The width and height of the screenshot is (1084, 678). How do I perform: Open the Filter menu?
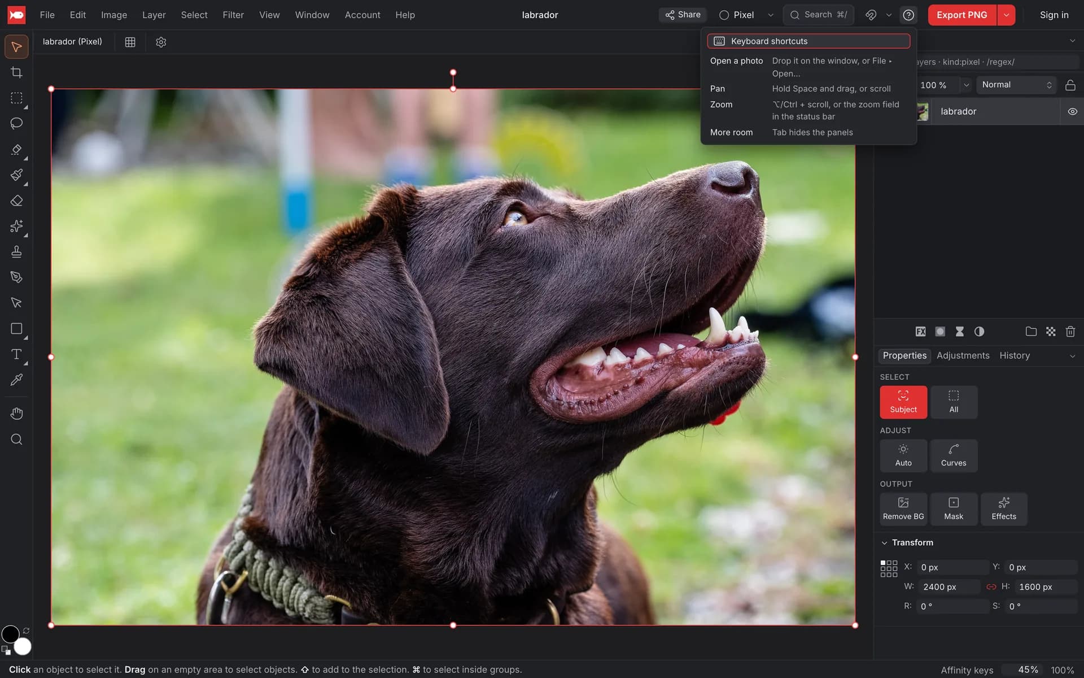[x=233, y=15]
